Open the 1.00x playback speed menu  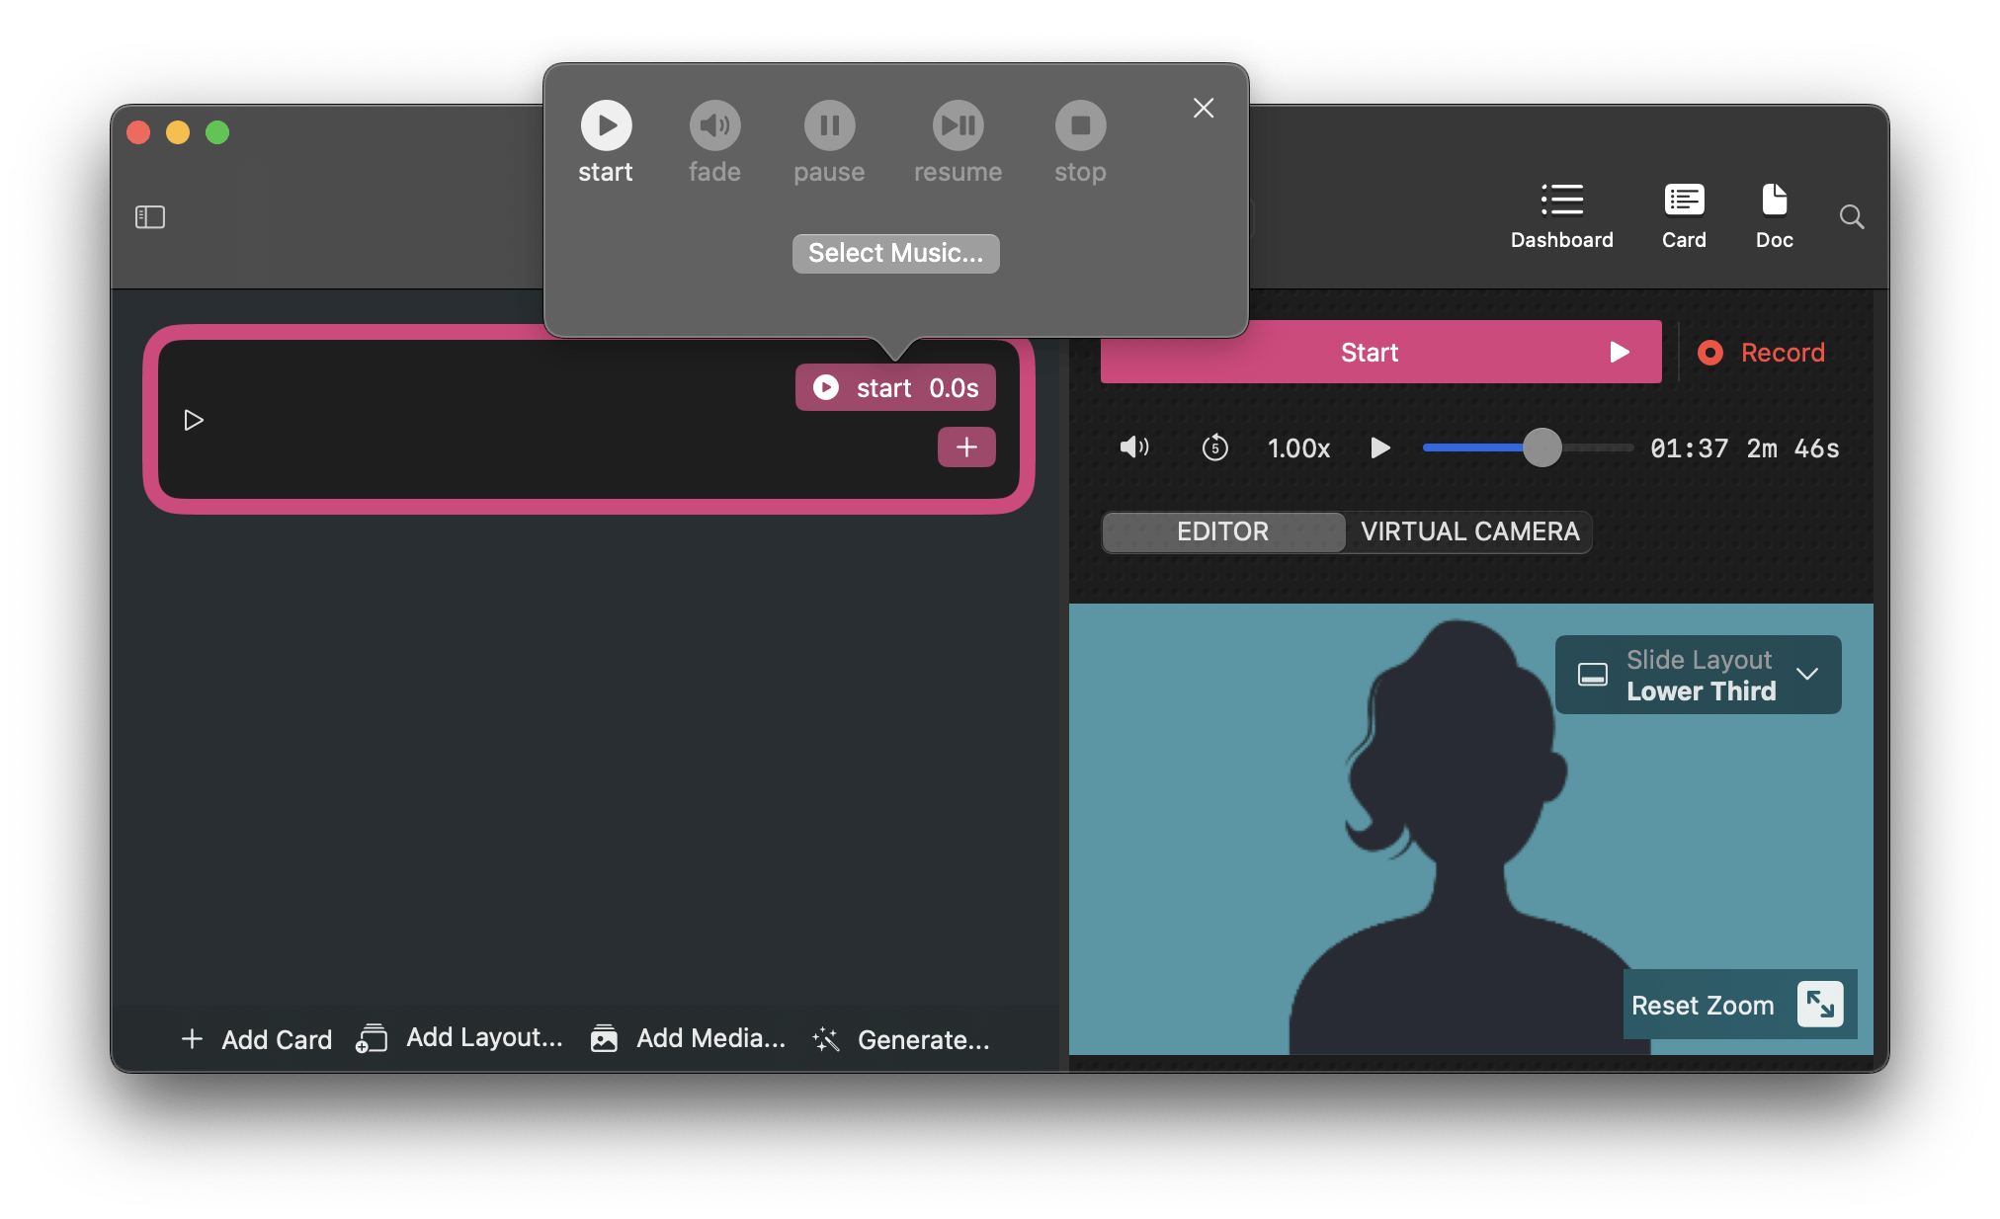click(x=1298, y=448)
